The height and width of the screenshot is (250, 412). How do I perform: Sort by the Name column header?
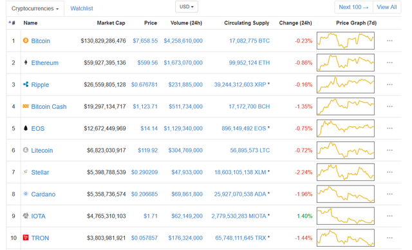tap(30, 23)
